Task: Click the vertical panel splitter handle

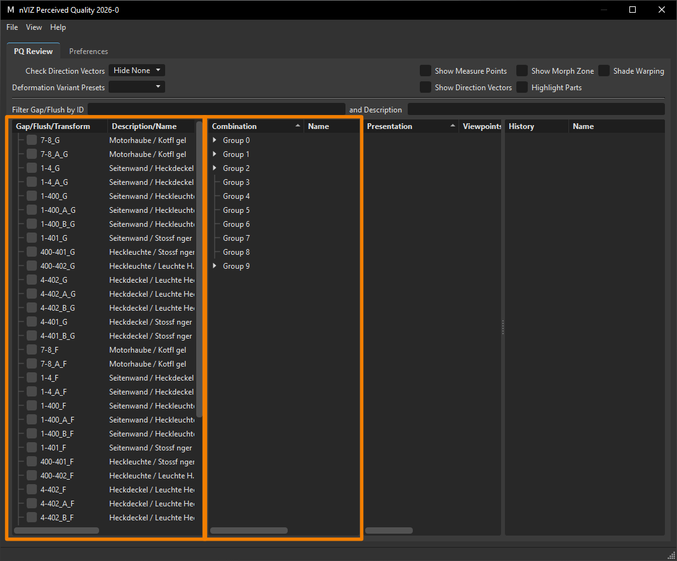Action: (x=503, y=327)
